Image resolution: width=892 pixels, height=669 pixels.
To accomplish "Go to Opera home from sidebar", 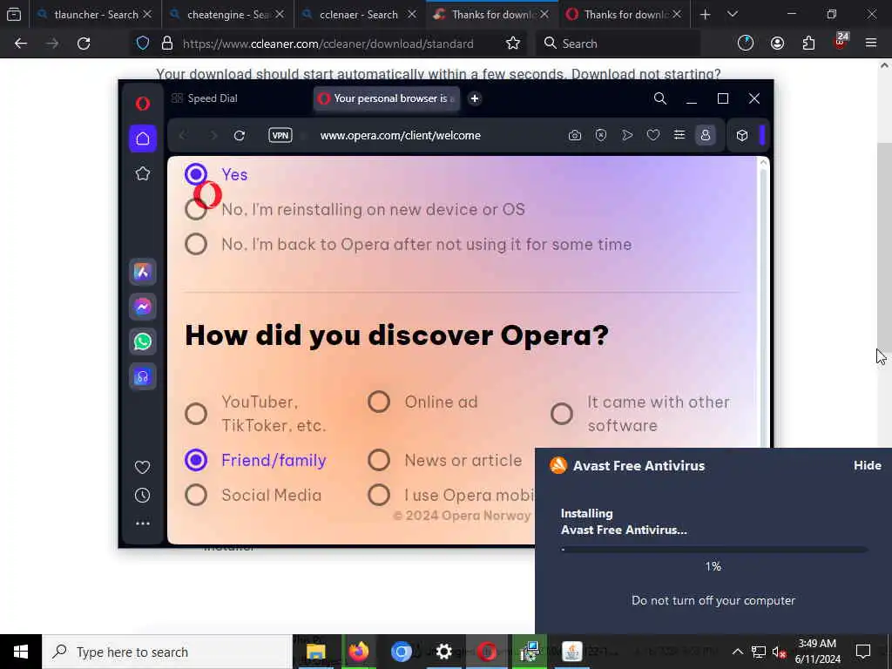I will coord(143,139).
